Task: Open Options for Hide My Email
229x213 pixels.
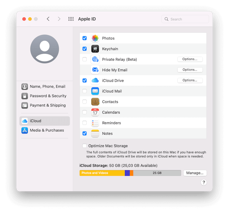Action: click(190, 70)
